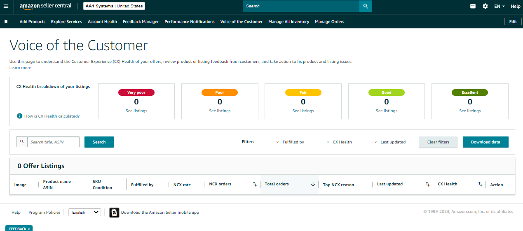Click the Good light green badge
Screen dimensions: 523x231
tap(387, 92)
